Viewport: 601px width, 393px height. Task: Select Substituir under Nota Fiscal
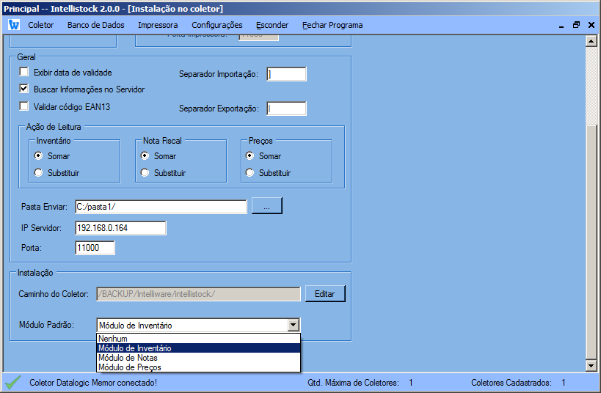(145, 173)
